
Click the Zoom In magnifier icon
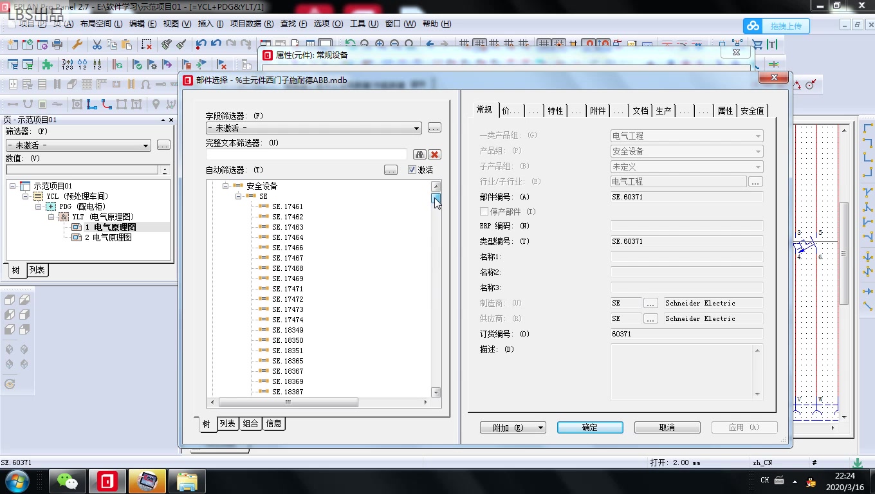click(380, 44)
